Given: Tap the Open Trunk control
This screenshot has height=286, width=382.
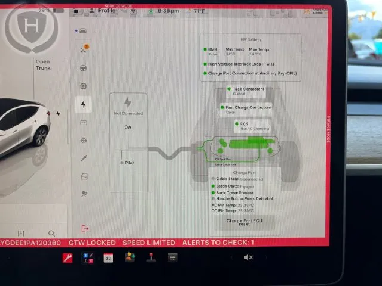Looking at the screenshot, I should coord(43,65).
